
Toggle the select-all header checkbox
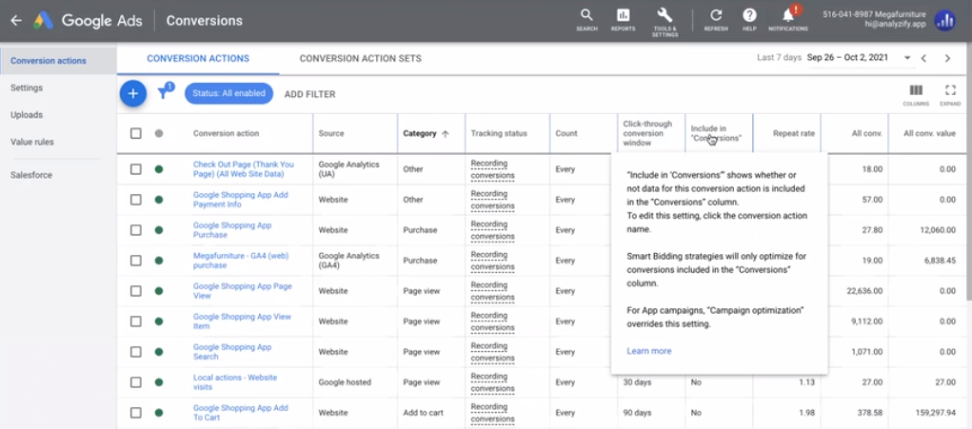136,133
